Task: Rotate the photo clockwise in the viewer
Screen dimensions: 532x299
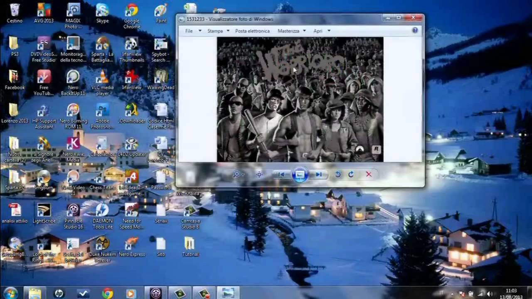Action: (351, 174)
